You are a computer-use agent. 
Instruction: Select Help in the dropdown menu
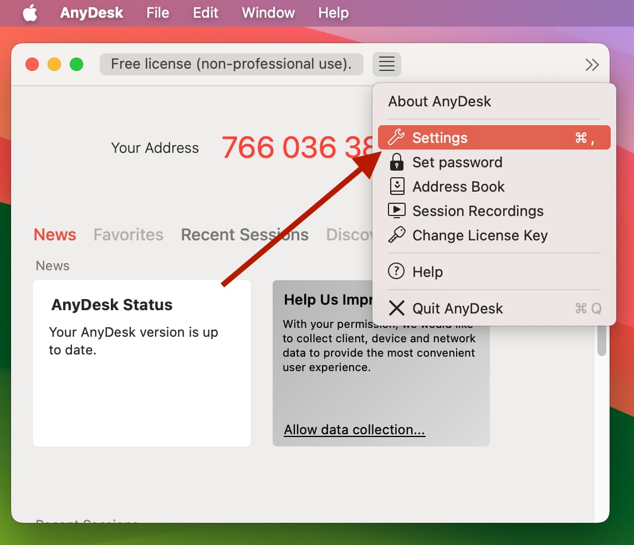click(494, 271)
